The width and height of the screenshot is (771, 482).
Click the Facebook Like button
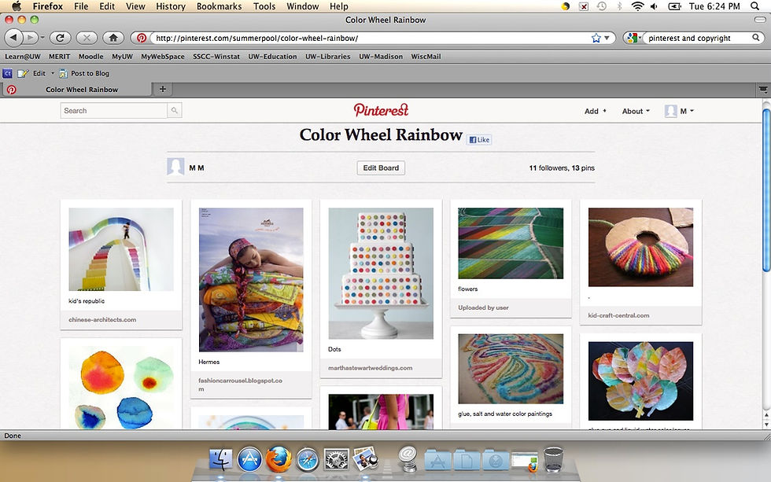coord(479,139)
